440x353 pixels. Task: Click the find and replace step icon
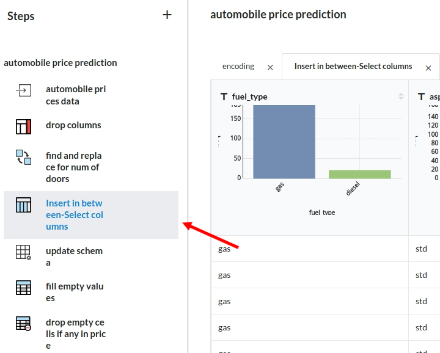point(23,157)
